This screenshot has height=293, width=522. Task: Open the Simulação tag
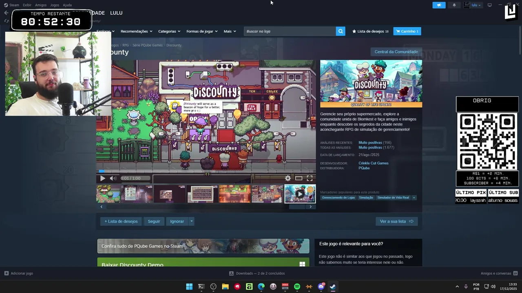coord(366,198)
